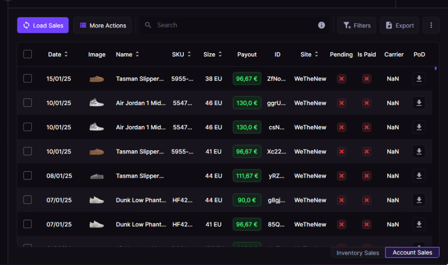
Task: Download PoD for csN... sale
Action: tap(419, 127)
